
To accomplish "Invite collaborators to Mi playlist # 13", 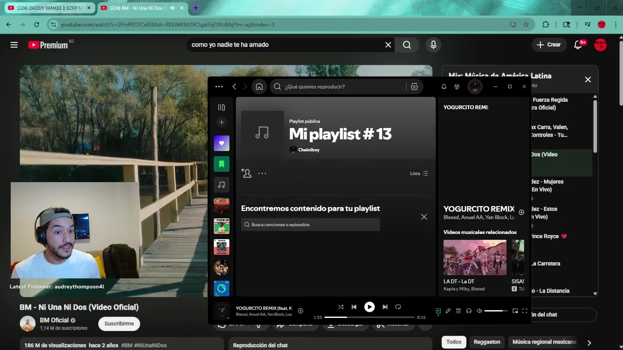I will click(x=246, y=173).
